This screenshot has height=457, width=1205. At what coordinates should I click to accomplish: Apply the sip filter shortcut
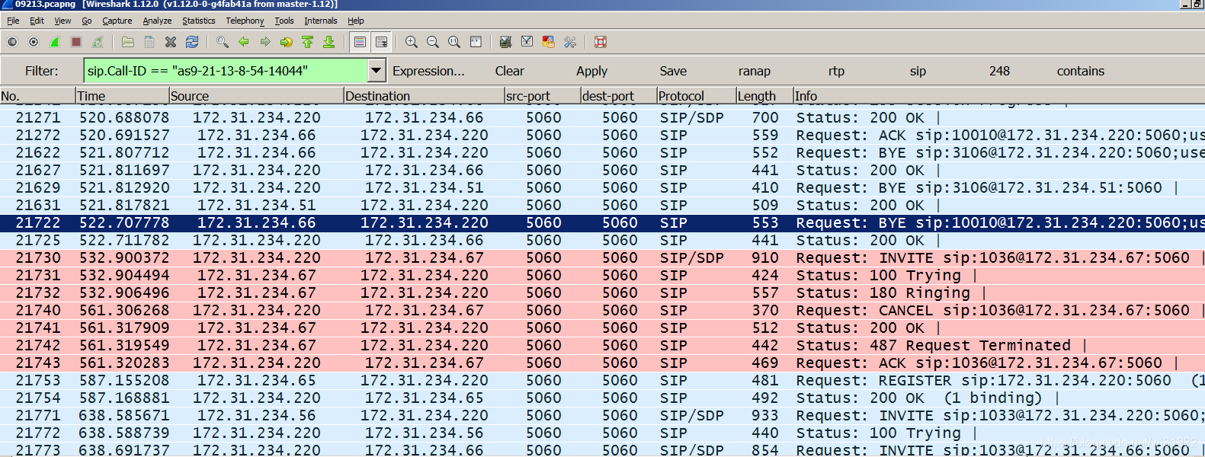[918, 71]
